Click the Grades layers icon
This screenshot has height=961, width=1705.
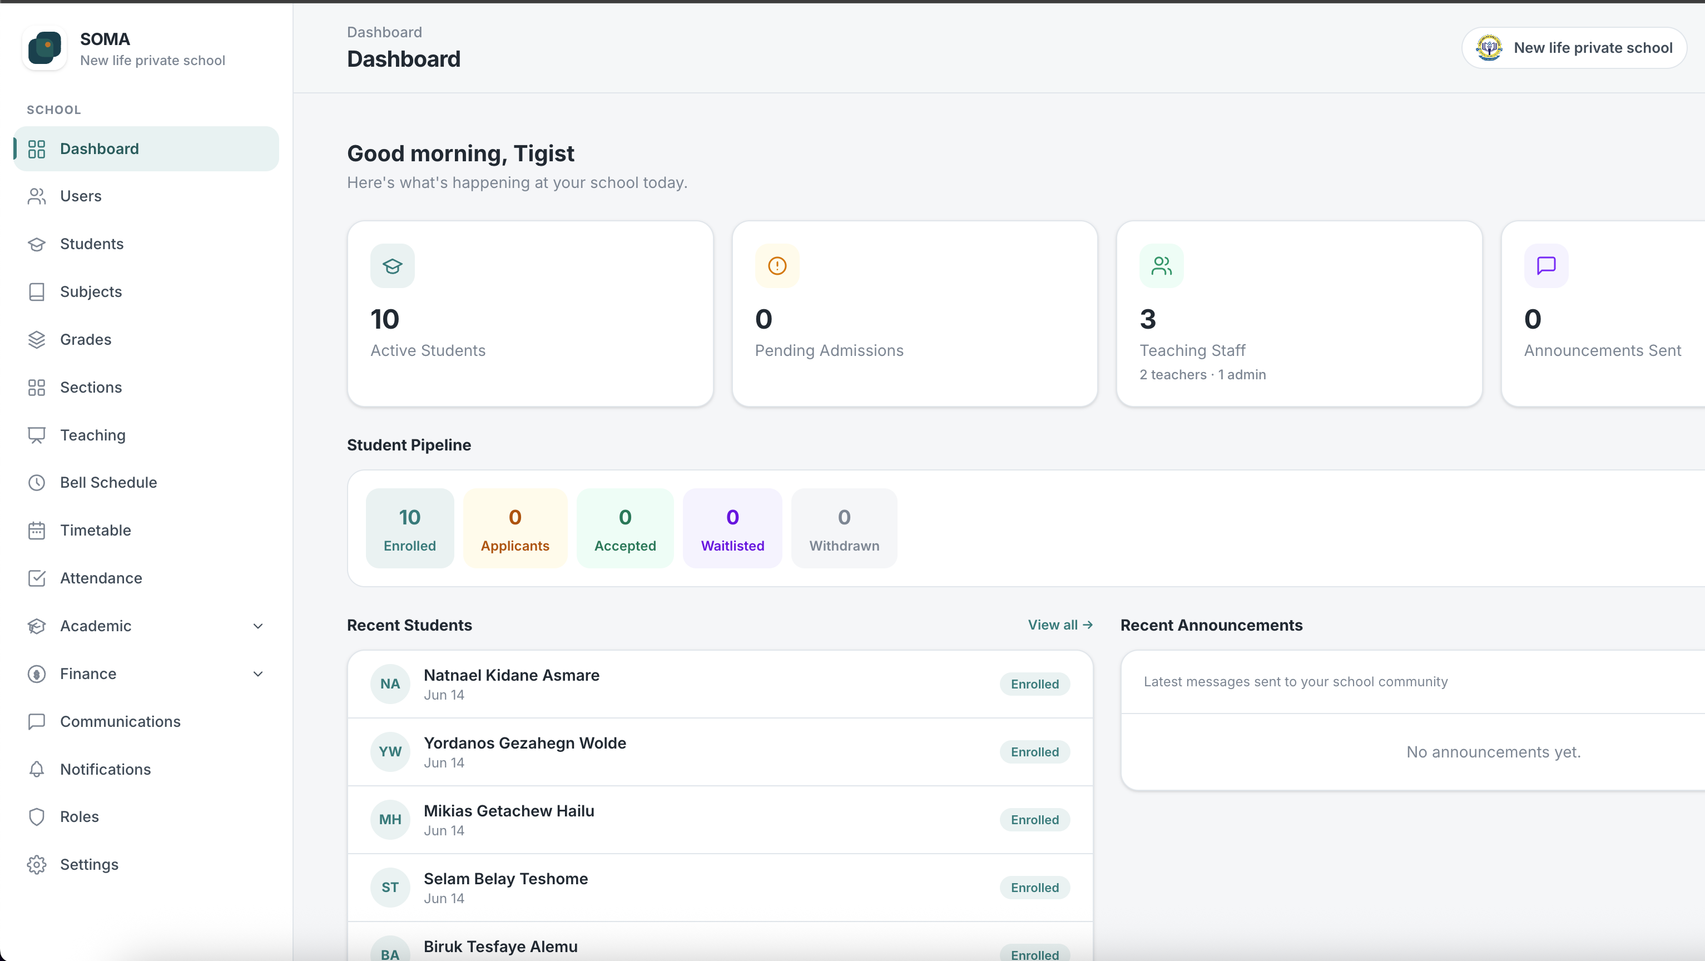click(36, 340)
